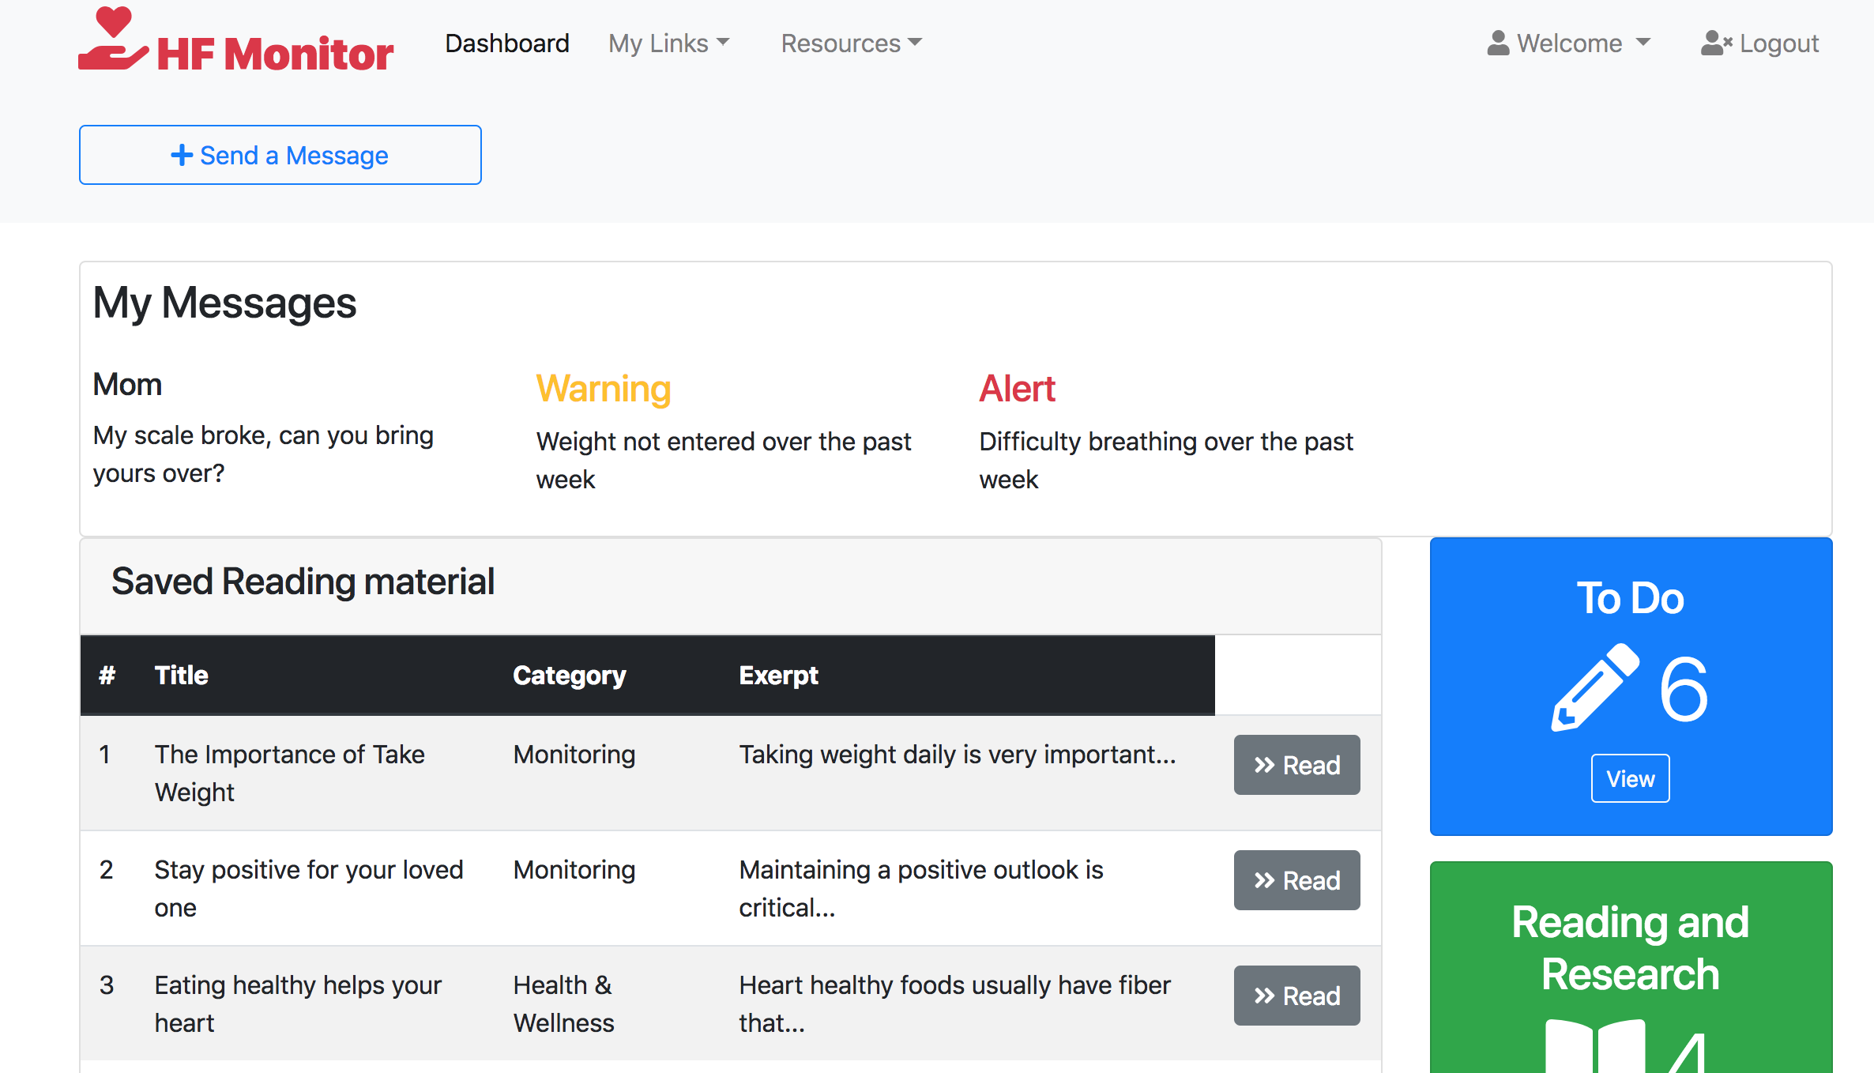This screenshot has width=1874, height=1073.
Task: Click the logout user-x icon
Action: [x=1715, y=43]
